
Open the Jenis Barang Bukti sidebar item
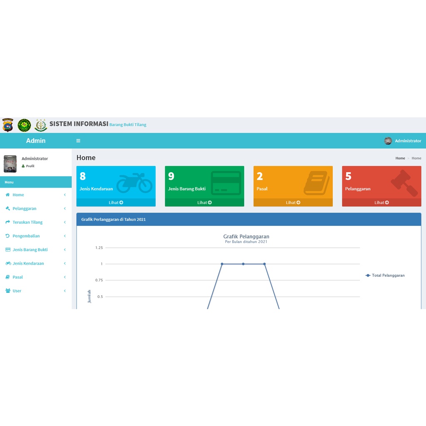pos(36,250)
